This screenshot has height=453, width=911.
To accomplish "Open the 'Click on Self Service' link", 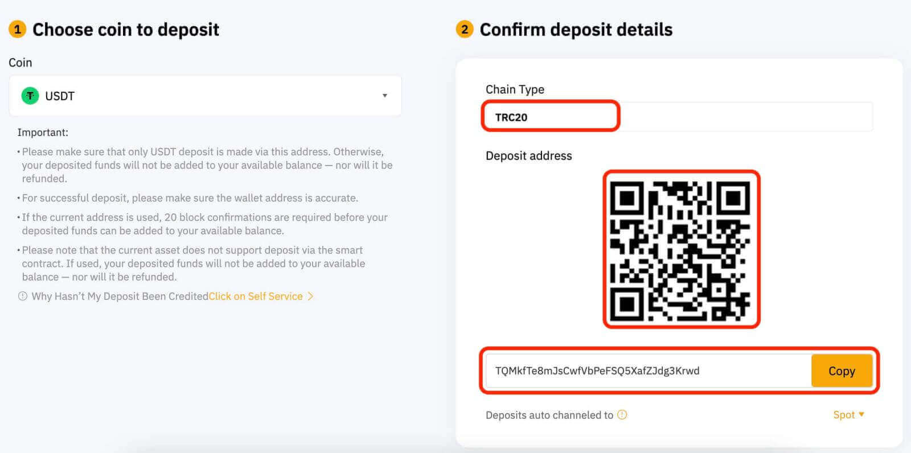I will point(255,296).
